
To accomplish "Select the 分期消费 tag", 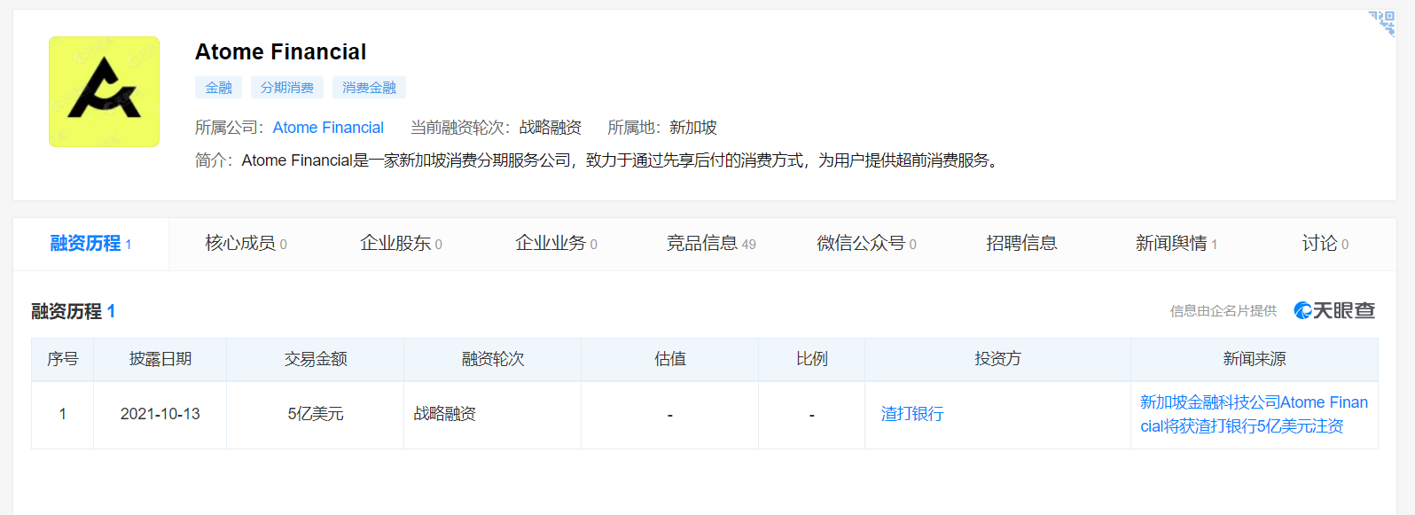I will (x=287, y=88).
